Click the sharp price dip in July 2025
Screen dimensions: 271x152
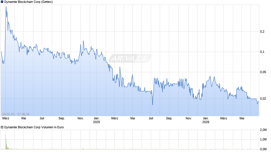pyautogui.click(x=153, y=105)
